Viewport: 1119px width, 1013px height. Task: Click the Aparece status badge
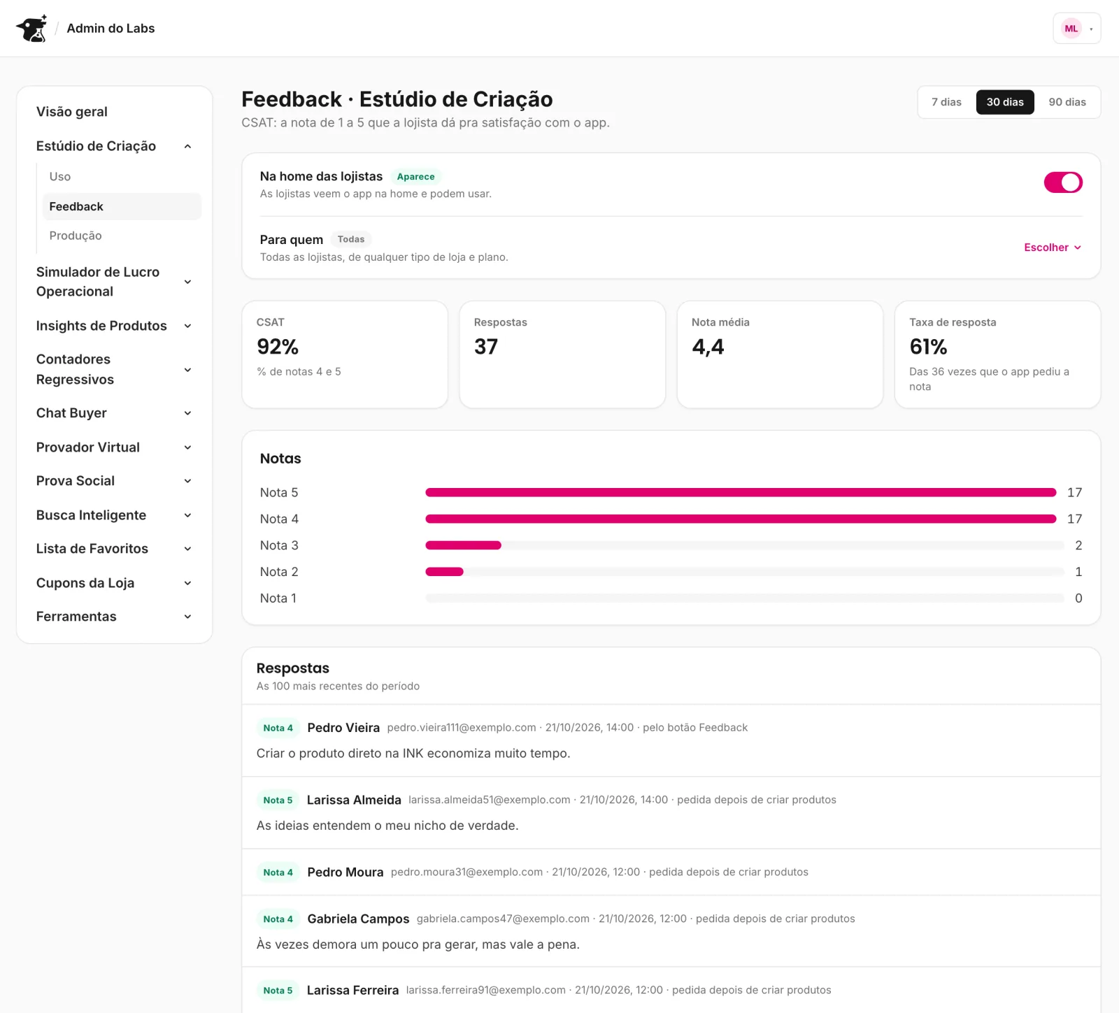click(415, 177)
